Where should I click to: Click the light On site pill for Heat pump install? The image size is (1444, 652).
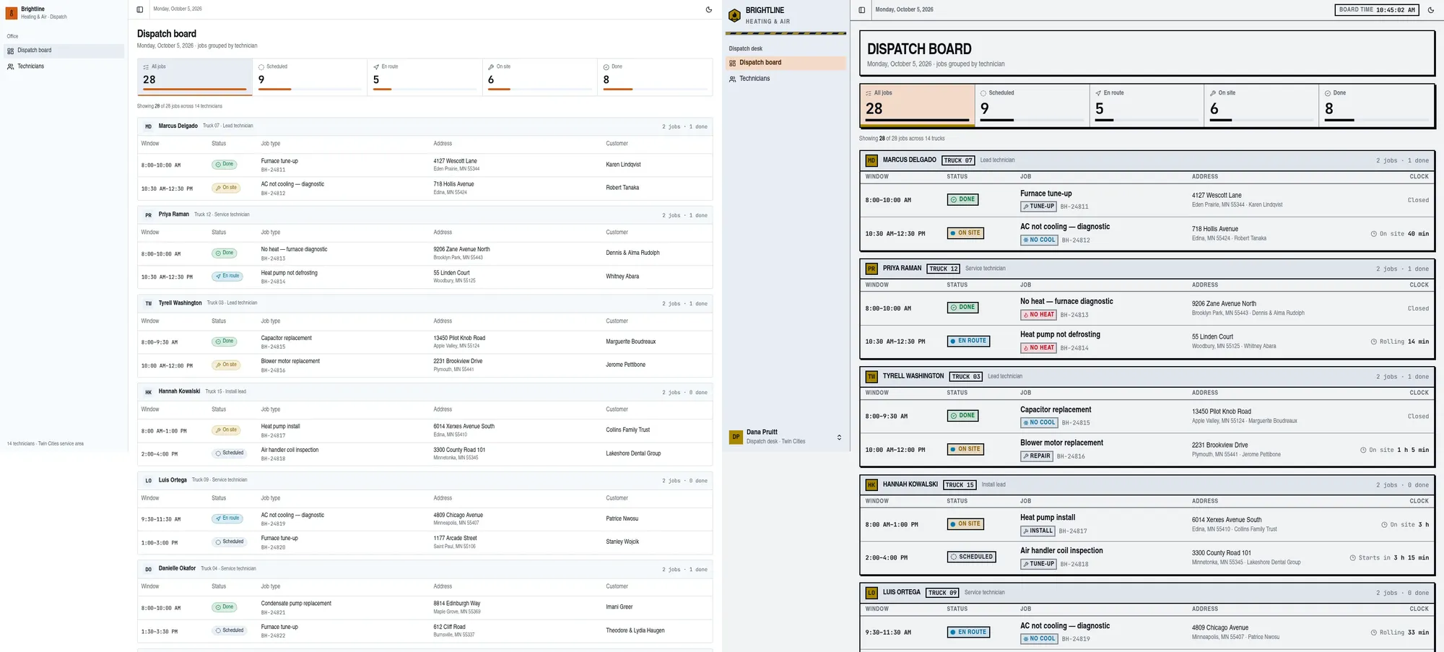226,430
